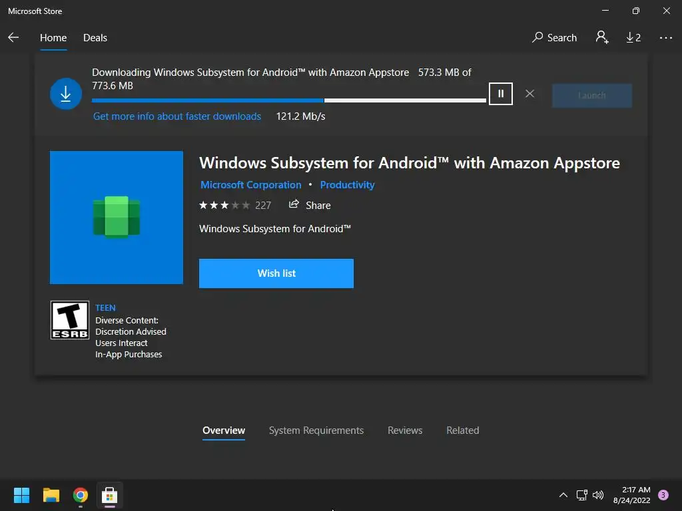
Task: Open Search in the store
Action: click(x=554, y=37)
